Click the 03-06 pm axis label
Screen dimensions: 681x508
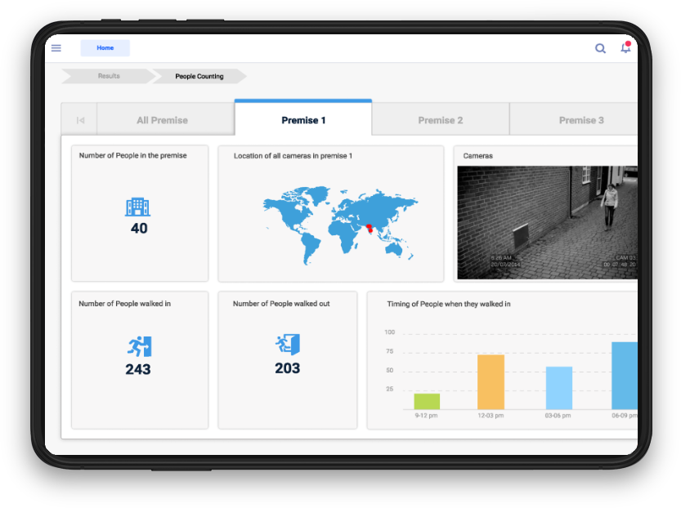pyautogui.click(x=558, y=416)
